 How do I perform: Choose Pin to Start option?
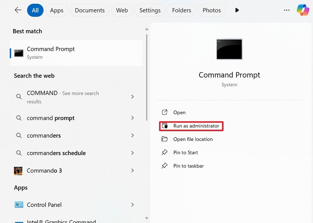pos(185,152)
